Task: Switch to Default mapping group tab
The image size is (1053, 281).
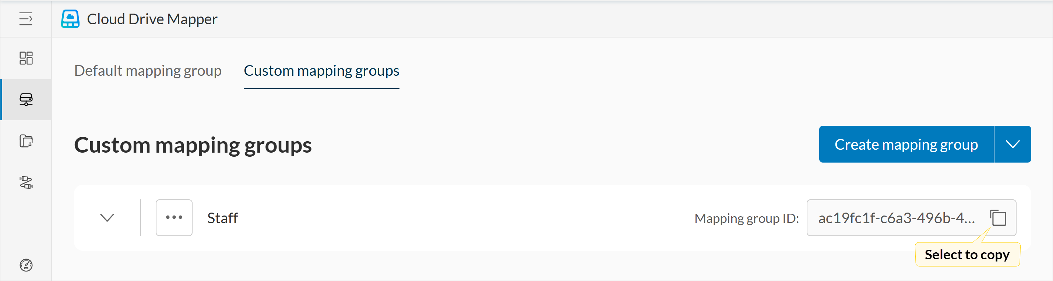Action: [x=148, y=71]
